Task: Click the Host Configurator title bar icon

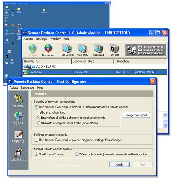Action: [x=10, y=81]
